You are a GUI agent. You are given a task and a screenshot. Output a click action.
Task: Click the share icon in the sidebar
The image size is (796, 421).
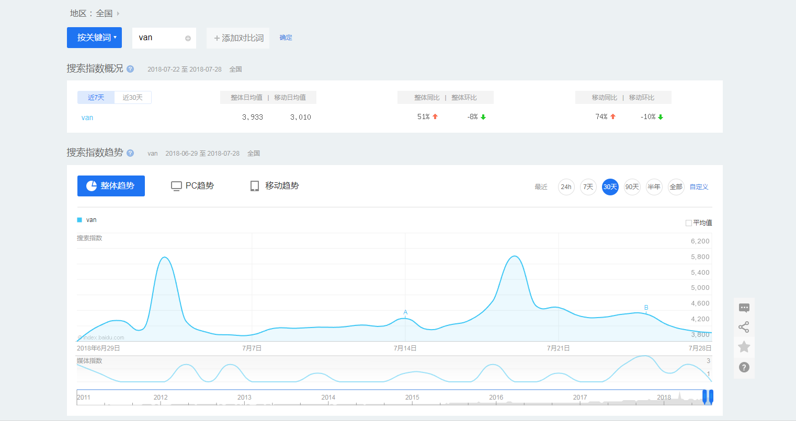click(x=744, y=327)
